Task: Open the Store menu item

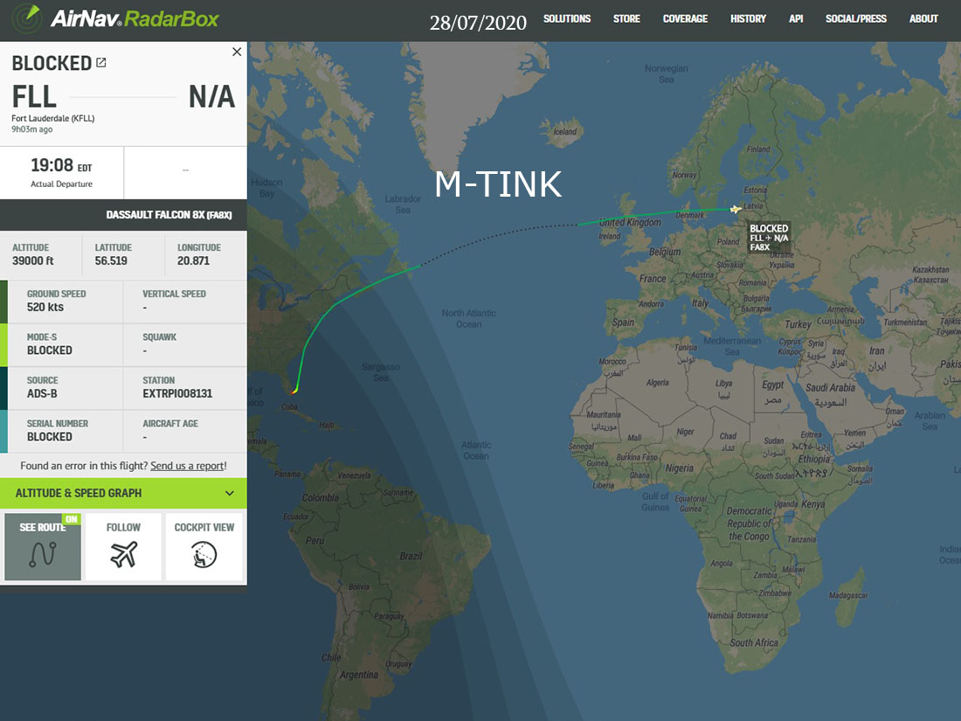Action: coord(626,19)
